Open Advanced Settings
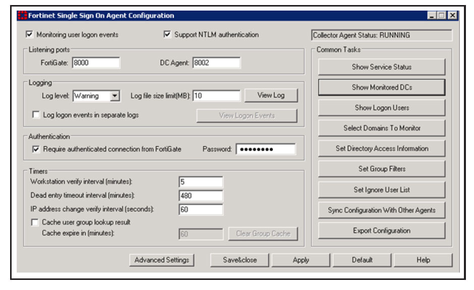This screenshot has width=474, height=290. tap(162, 260)
